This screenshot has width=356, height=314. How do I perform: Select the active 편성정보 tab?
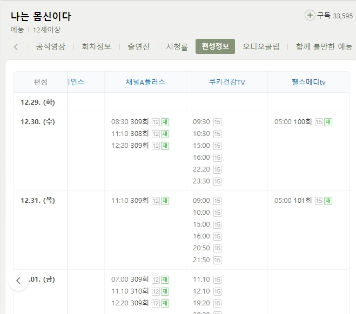[x=215, y=46]
